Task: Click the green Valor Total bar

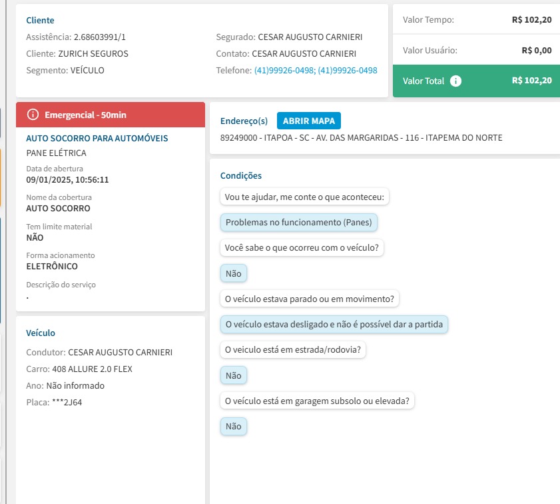Action: [476, 81]
